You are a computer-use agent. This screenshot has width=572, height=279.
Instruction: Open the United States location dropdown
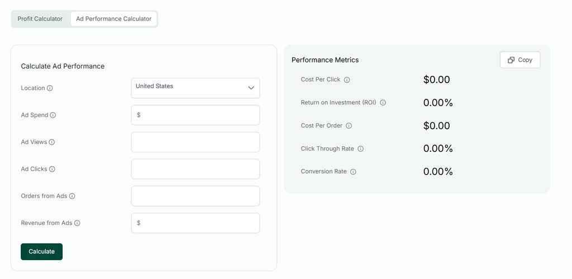(x=196, y=88)
